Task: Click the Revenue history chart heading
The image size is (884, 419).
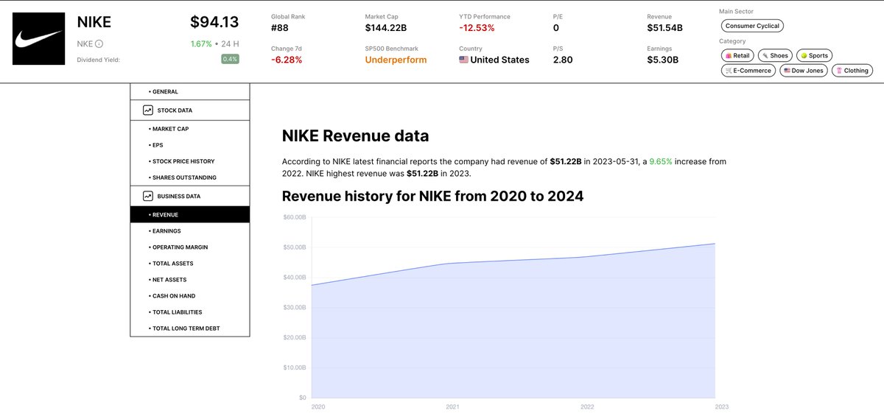Action: pos(432,196)
